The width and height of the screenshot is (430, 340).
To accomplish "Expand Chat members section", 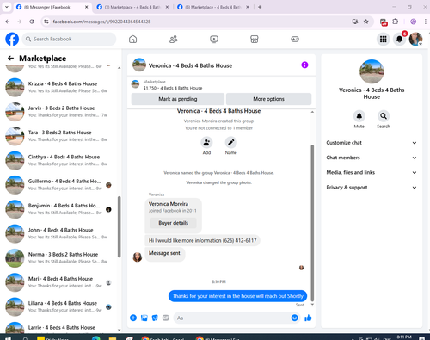I will coord(372,158).
